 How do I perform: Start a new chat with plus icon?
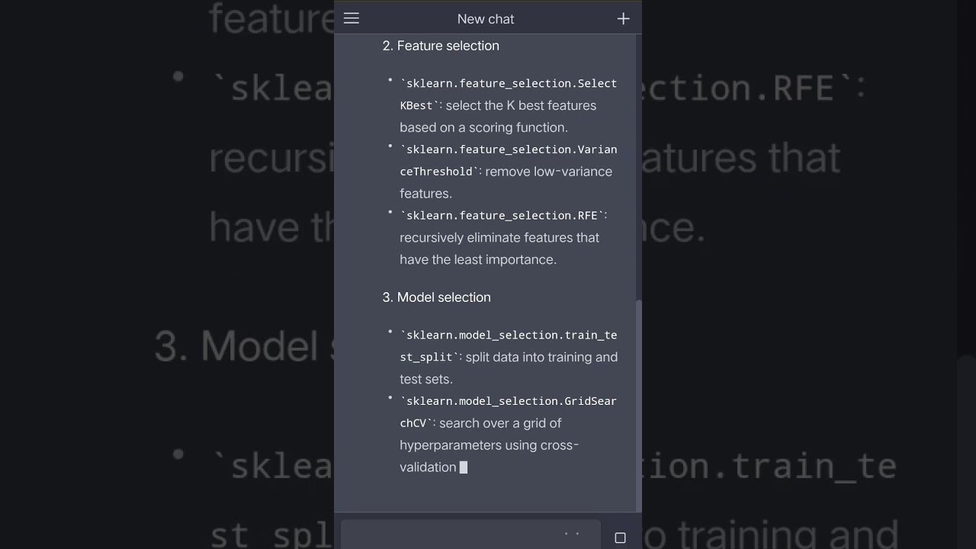(623, 19)
